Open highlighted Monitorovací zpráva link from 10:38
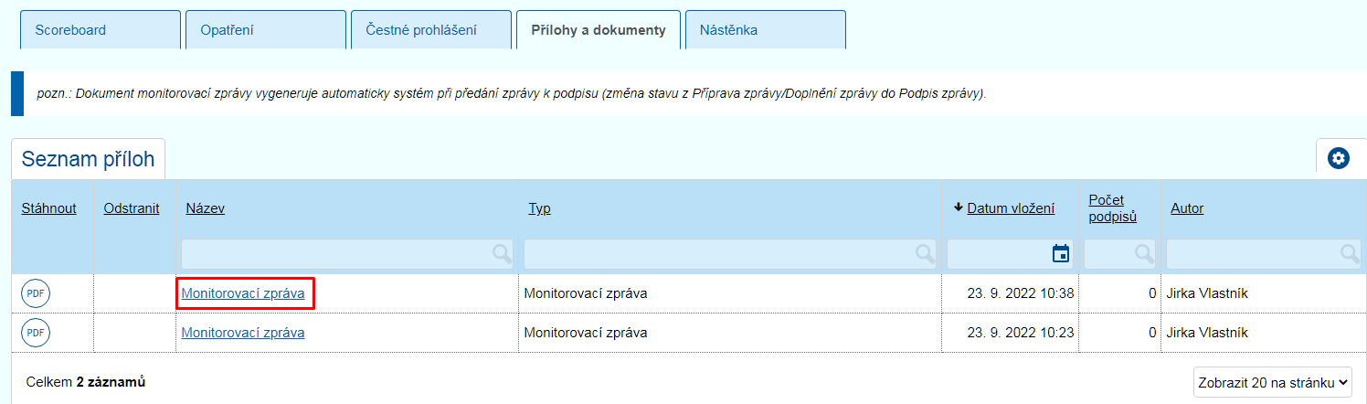Screen dimensions: 1367x404 pyautogui.click(x=243, y=293)
